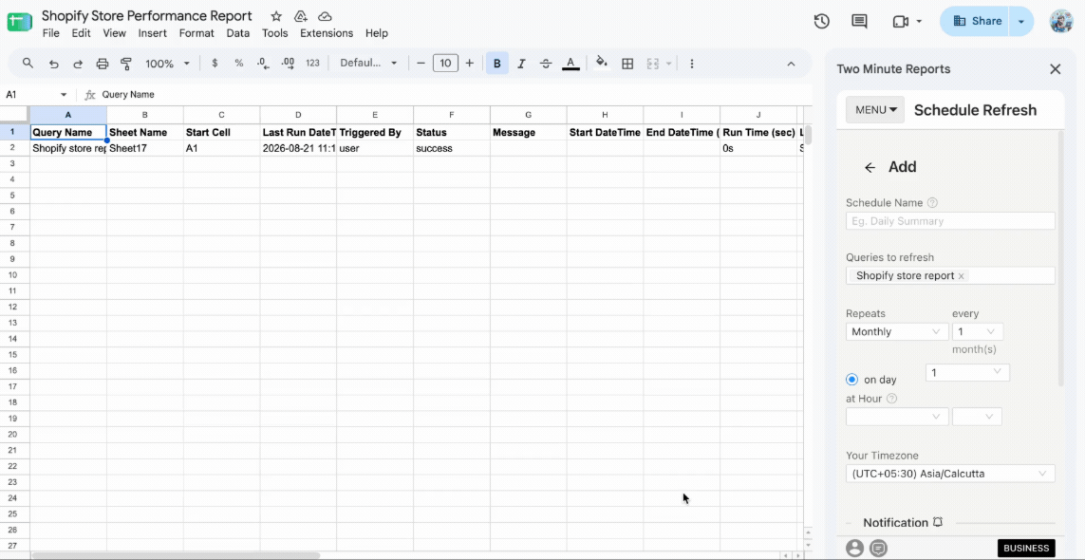Start a video call with camera icon

pyautogui.click(x=900, y=22)
